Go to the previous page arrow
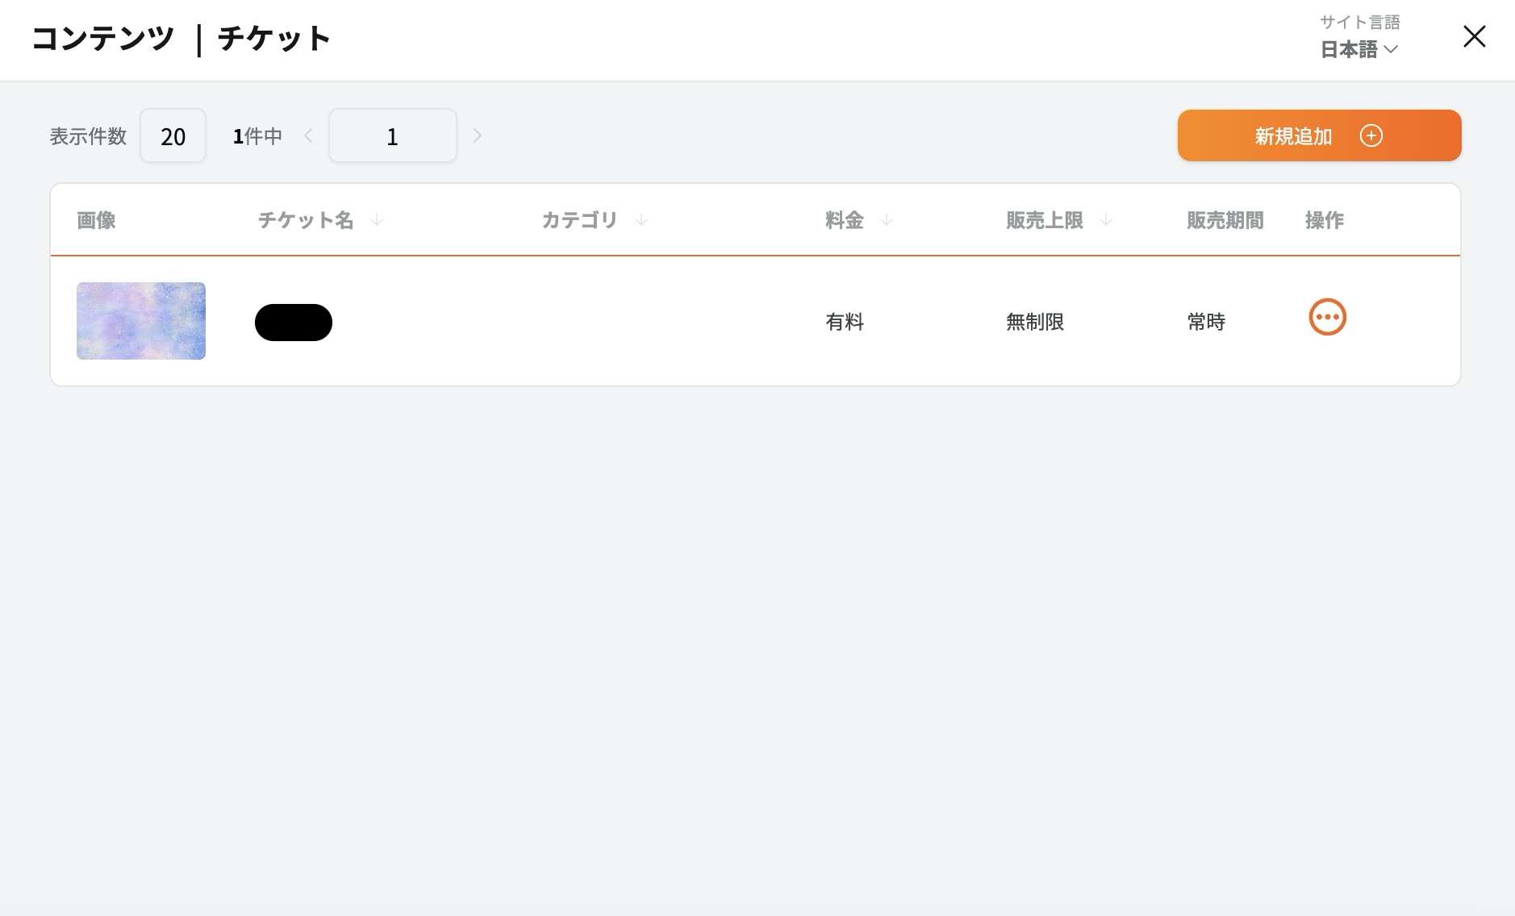This screenshot has width=1515, height=916. click(x=308, y=135)
